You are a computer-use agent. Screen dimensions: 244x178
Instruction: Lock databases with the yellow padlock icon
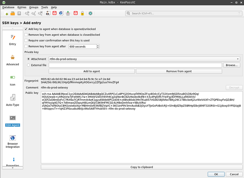pyautogui.click(x=82, y=13)
